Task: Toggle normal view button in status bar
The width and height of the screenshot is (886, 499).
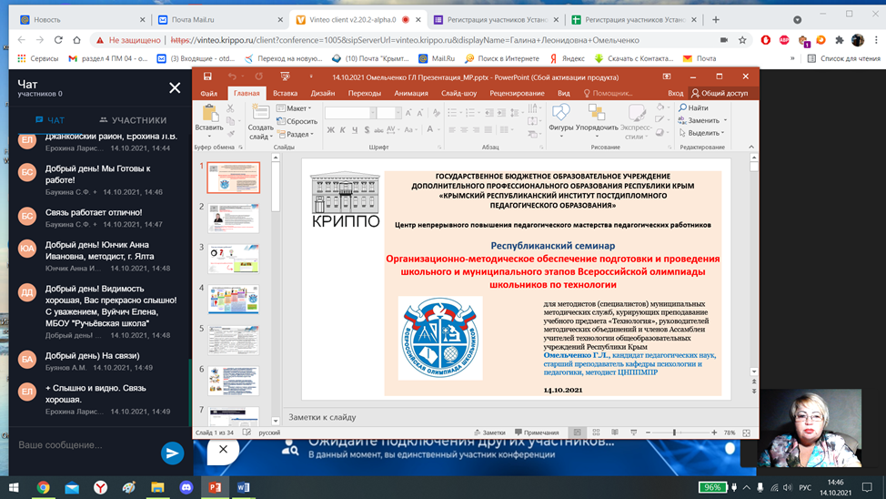Action: [x=578, y=433]
